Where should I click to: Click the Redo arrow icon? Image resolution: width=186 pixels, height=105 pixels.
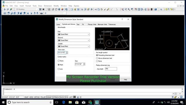point(117,9)
